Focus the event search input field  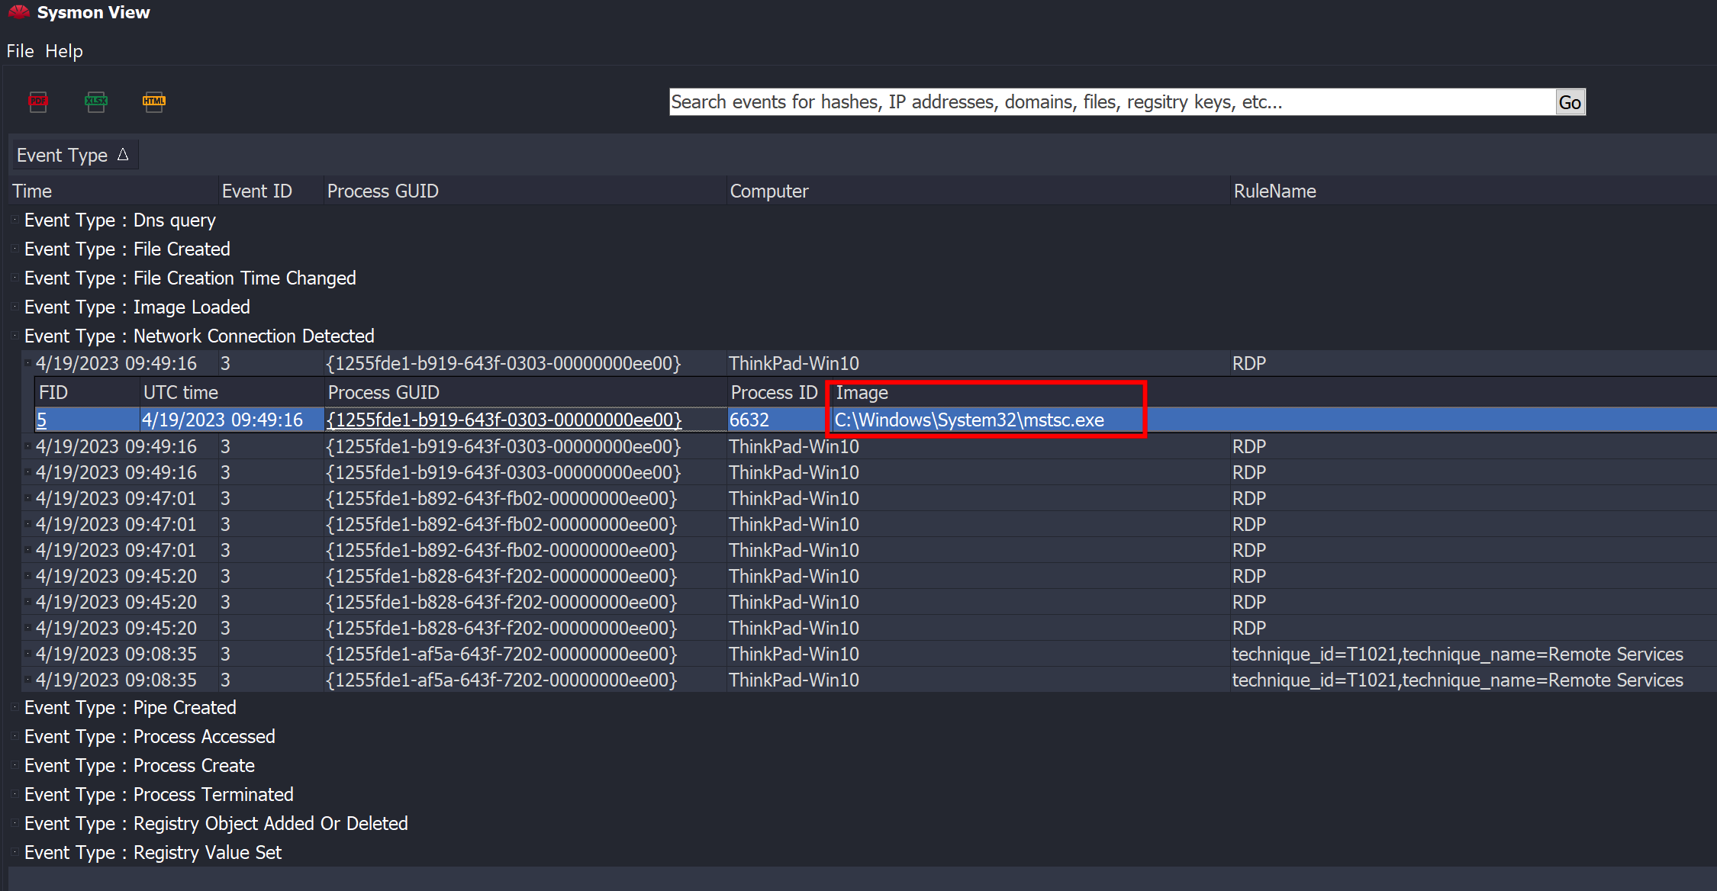click(1113, 102)
